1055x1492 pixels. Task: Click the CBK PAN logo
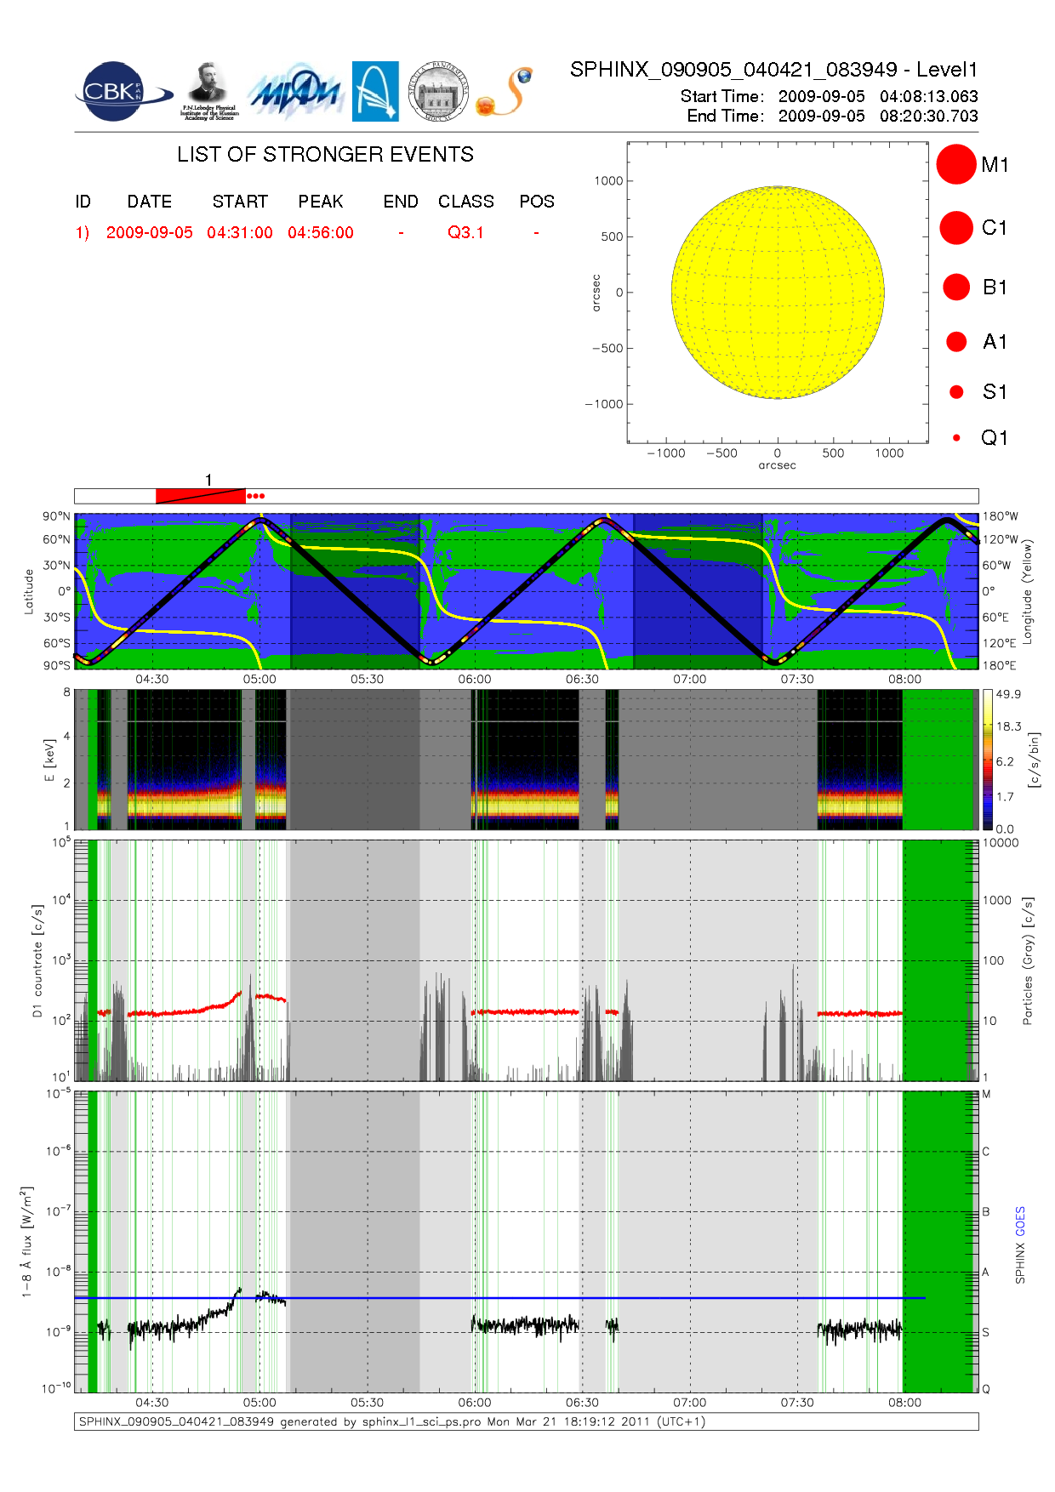pyautogui.click(x=122, y=92)
